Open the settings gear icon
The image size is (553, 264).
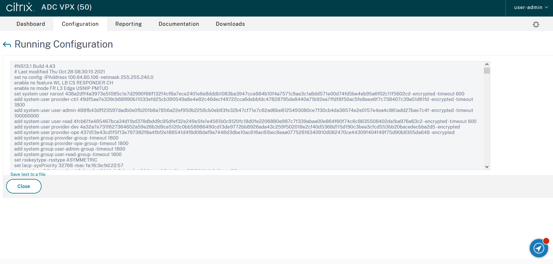536,24
